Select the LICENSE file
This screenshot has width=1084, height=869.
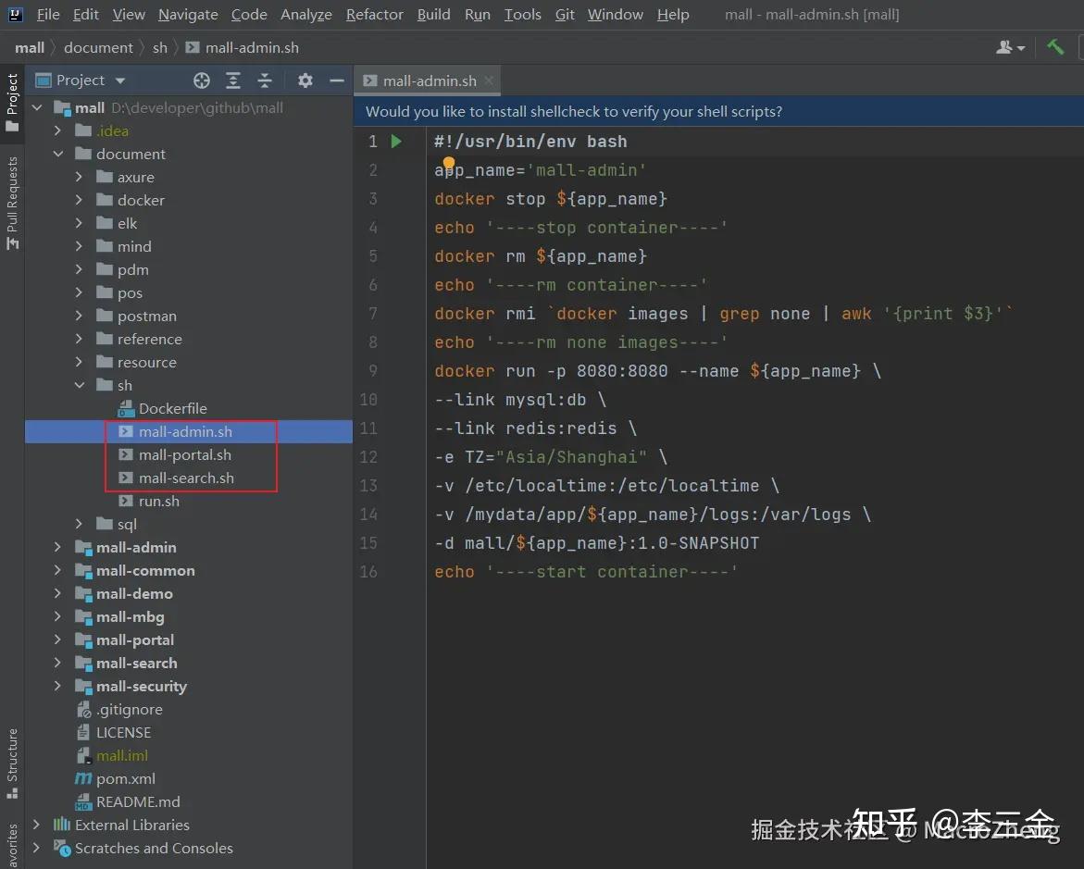(123, 732)
